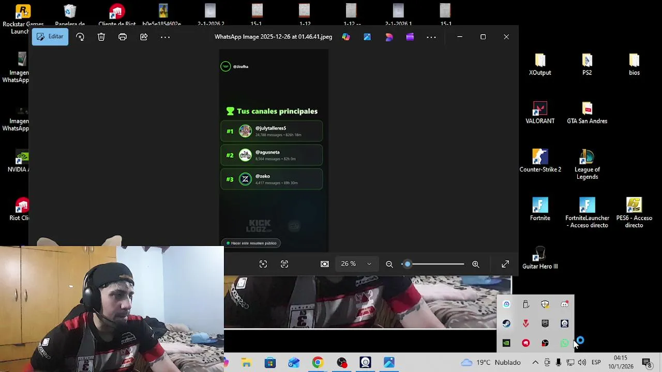Open Discord from tray overflow
Image resolution: width=662 pixels, height=372 pixels.
tap(564, 304)
